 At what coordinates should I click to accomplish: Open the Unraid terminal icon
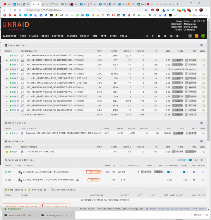tap(153, 36)
